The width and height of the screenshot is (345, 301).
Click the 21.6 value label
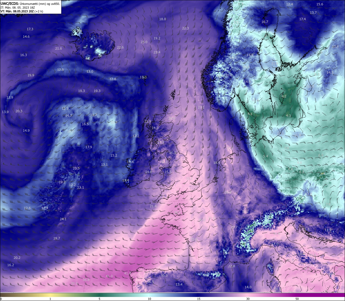58,49
